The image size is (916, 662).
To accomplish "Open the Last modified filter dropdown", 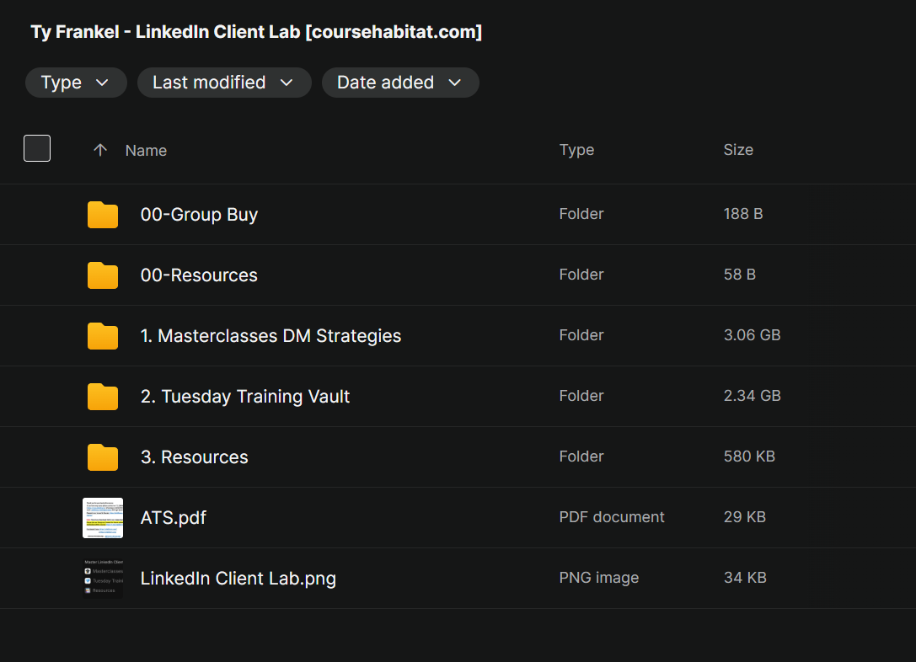I will tap(223, 83).
